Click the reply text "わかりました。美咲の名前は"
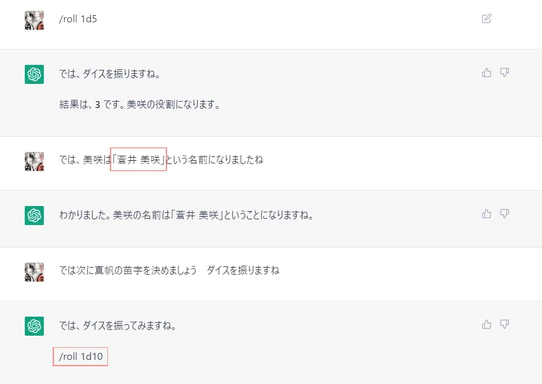Screen dimensions: 542x384 115,215
